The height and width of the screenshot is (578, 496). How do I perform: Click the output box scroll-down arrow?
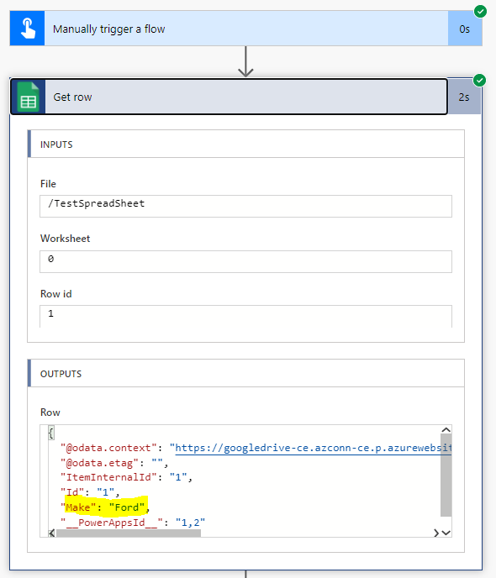[x=446, y=533]
